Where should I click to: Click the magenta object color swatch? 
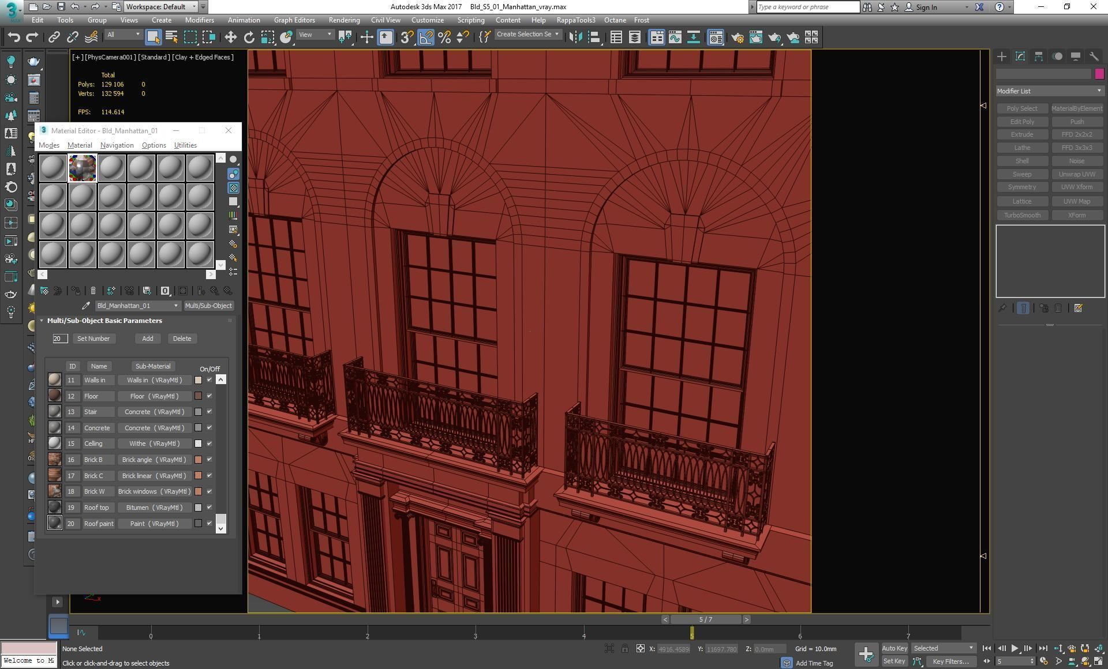[1099, 74]
